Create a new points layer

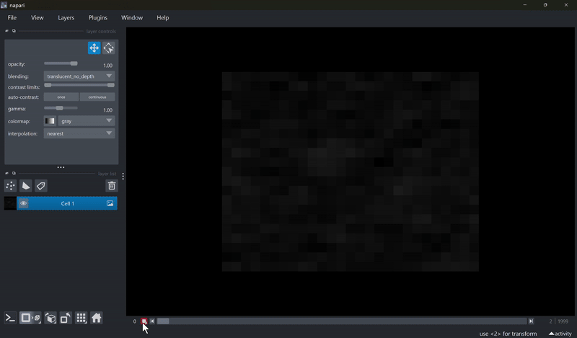[x=10, y=186]
